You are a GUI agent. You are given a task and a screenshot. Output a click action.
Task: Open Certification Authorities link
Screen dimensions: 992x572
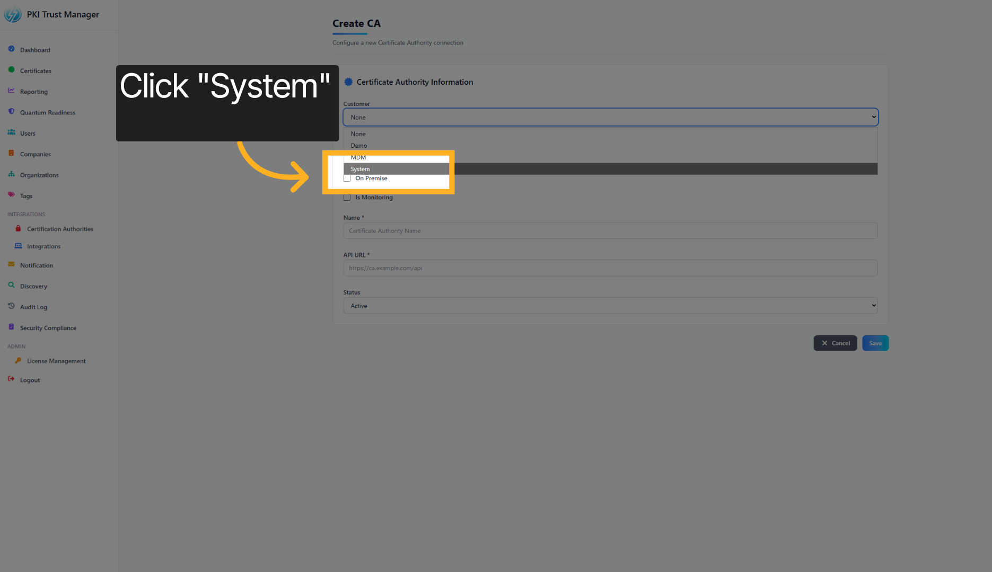click(60, 229)
